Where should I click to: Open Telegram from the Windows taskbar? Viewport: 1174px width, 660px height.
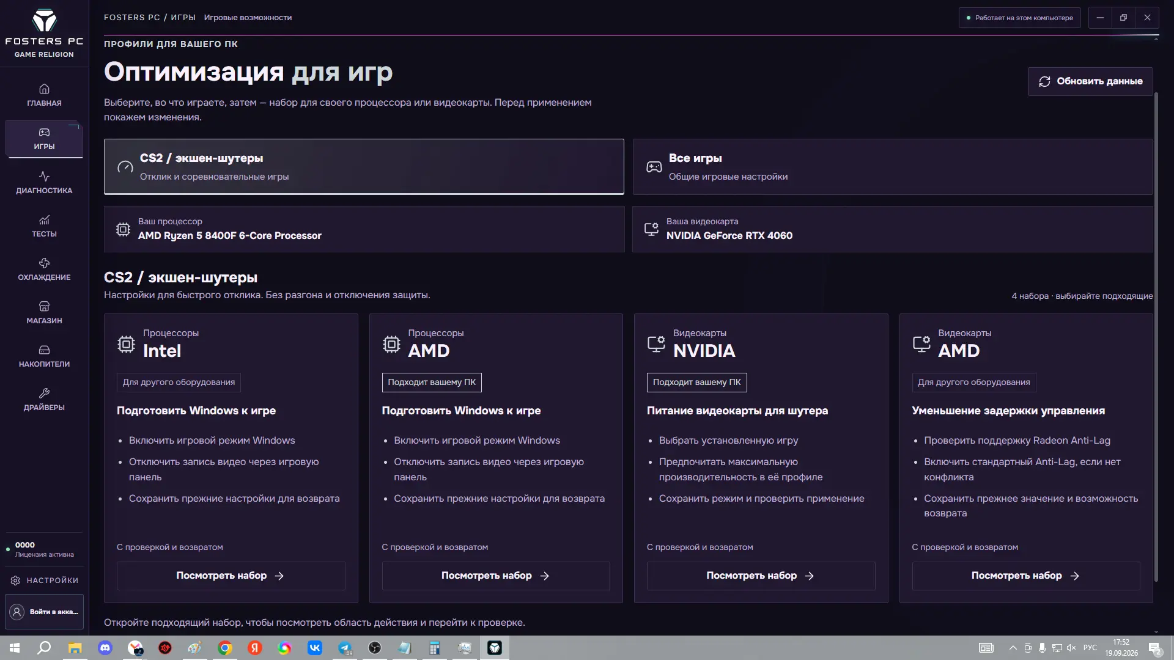(345, 648)
